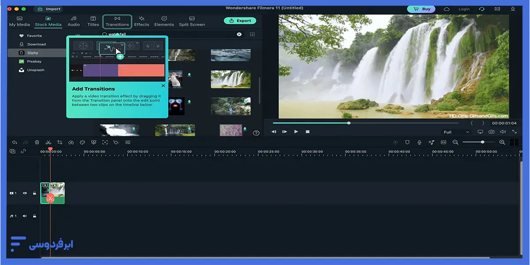
Task: Stop the preview playback
Action: click(308, 132)
